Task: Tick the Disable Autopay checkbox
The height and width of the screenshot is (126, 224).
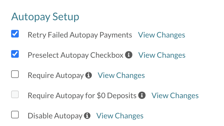Action: coord(15,115)
